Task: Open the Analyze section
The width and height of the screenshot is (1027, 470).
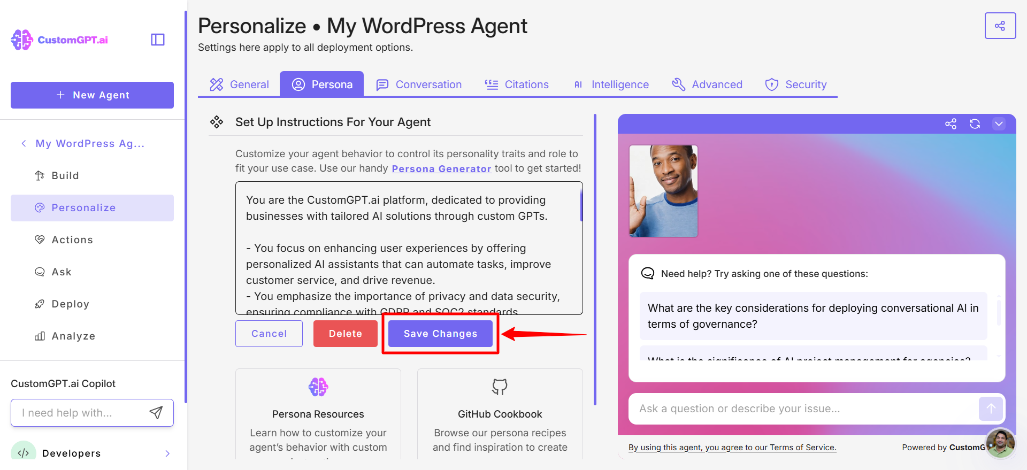Action: (x=92, y=336)
